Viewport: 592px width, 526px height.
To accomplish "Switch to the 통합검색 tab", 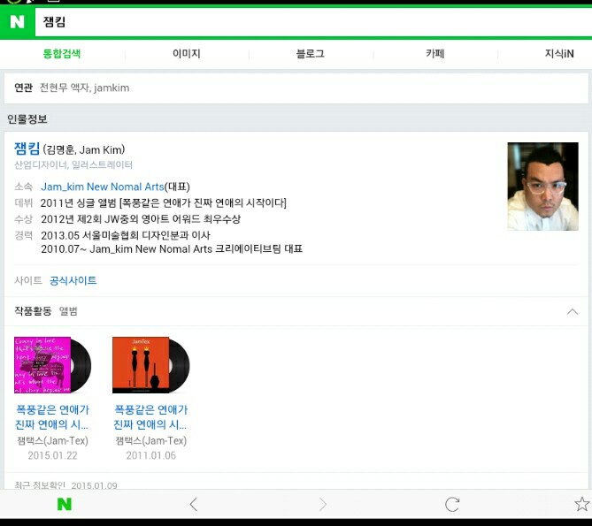I will pyautogui.click(x=62, y=54).
